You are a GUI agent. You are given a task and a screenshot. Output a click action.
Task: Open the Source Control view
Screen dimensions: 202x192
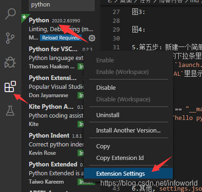[x=10, y=38]
